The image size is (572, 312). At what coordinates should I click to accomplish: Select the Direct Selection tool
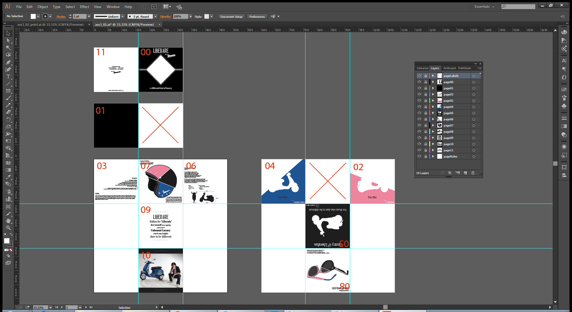pos(8,40)
